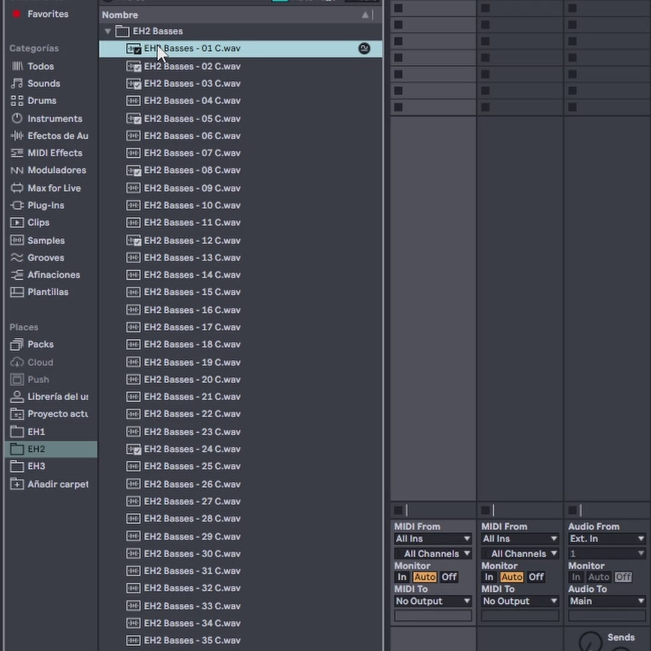The width and height of the screenshot is (651, 651).
Task: Select EH2 Basses - 02 C.wav
Action: point(241,66)
